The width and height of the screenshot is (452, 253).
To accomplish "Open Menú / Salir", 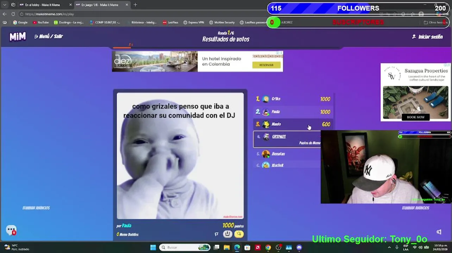I will coord(49,36).
